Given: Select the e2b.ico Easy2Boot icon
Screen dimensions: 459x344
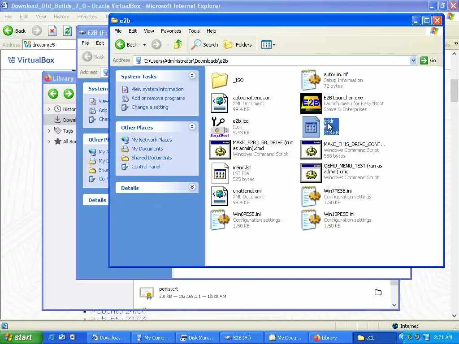Looking at the screenshot, I should pyautogui.click(x=220, y=127).
